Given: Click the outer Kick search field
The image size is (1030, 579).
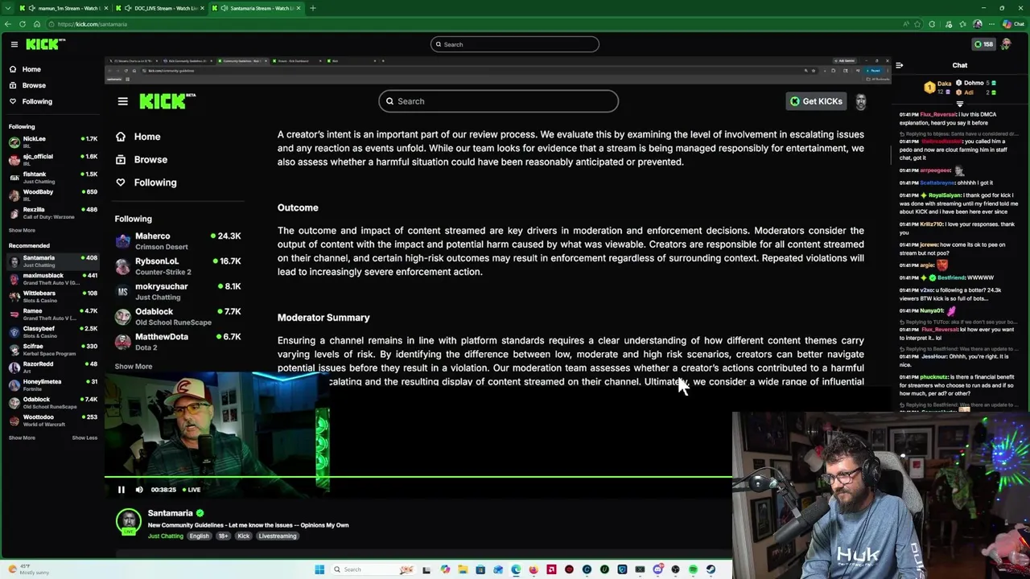Looking at the screenshot, I should coord(515,44).
